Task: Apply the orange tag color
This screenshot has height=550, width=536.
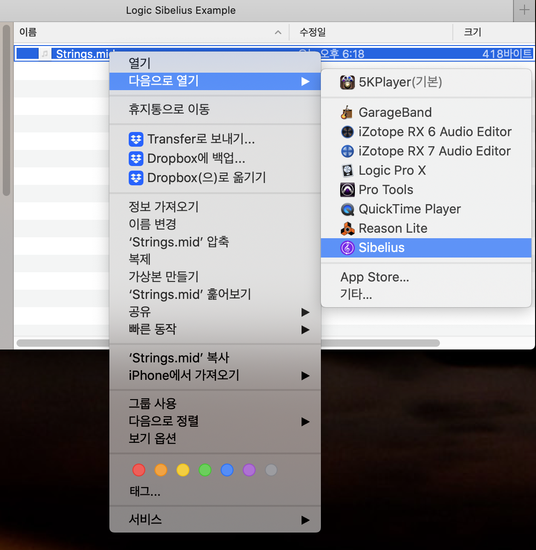Action: click(x=161, y=470)
